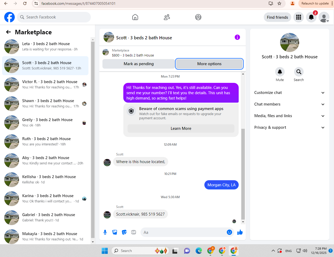The width and height of the screenshot is (334, 257).
Task: Go back using Marketplace back arrow
Action: point(8,32)
